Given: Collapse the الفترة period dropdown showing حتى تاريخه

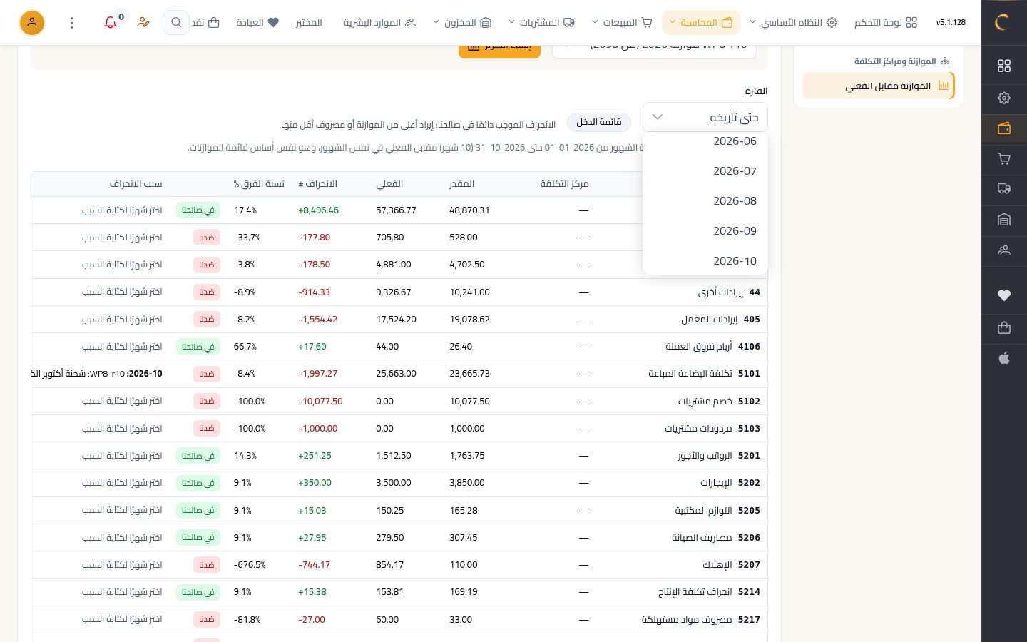Looking at the screenshot, I should point(705,117).
